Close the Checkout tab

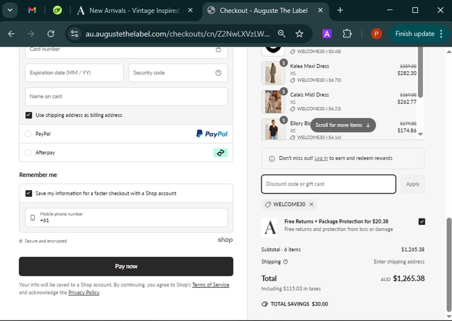tap(320, 10)
